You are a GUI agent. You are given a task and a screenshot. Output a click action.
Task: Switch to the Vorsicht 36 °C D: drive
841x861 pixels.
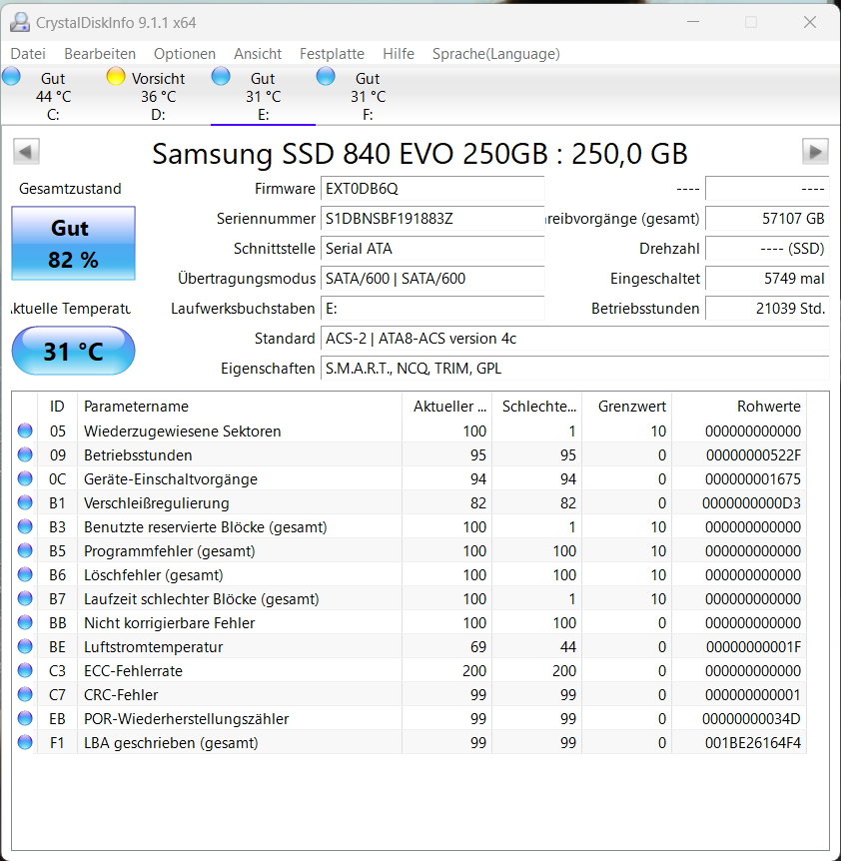pyautogui.click(x=158, y=96)
